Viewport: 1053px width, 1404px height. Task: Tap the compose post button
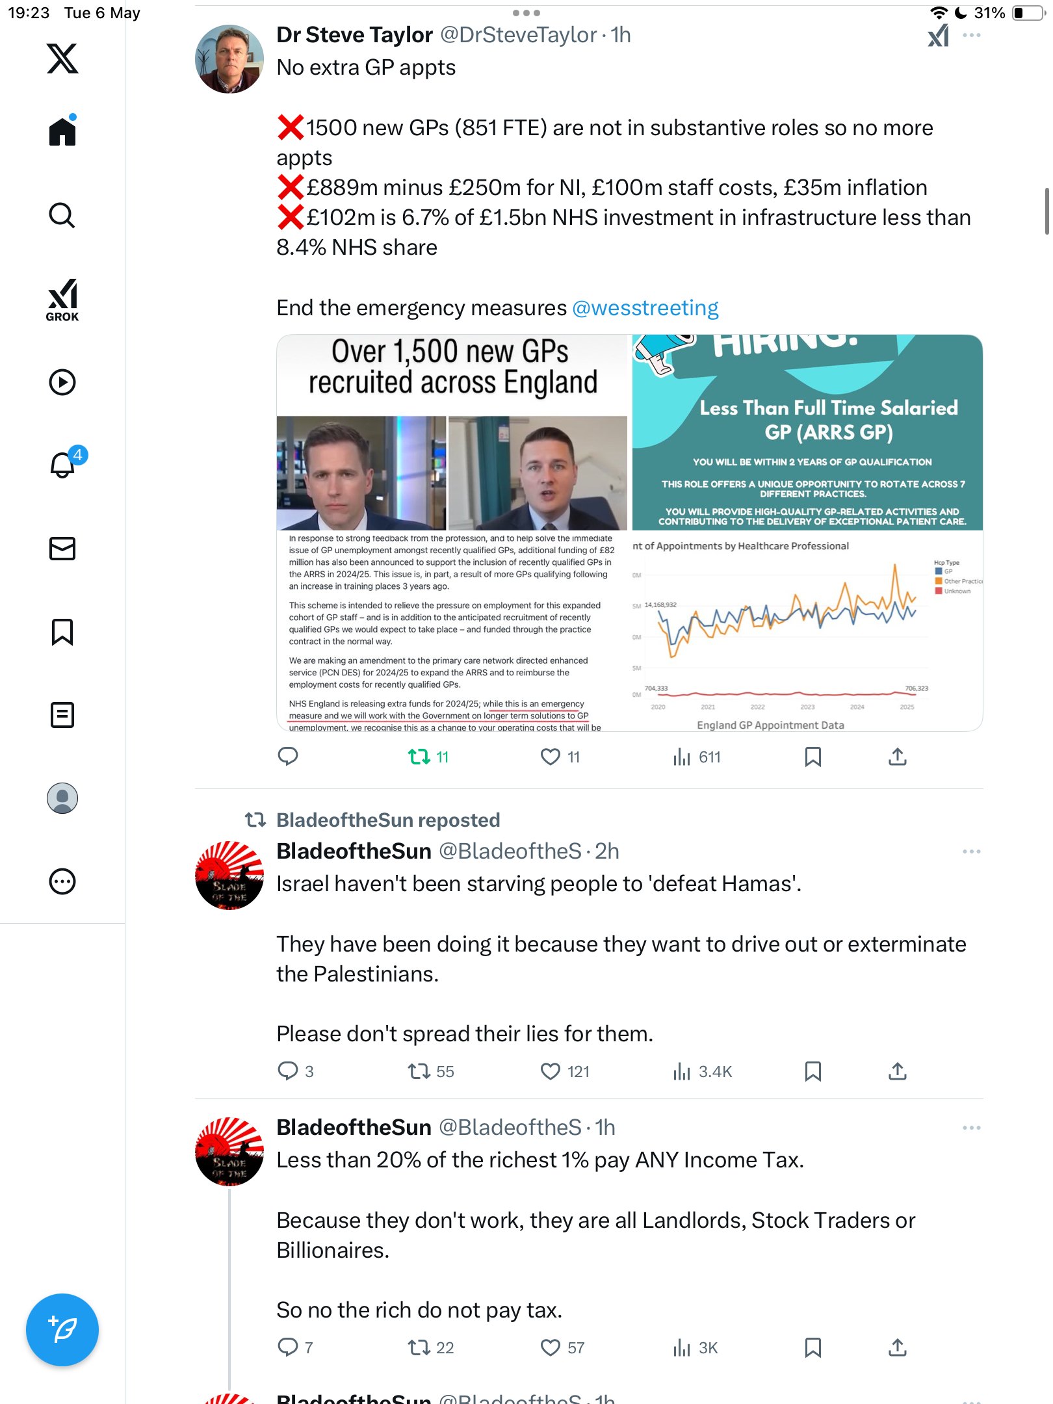tap(62, 1330)
